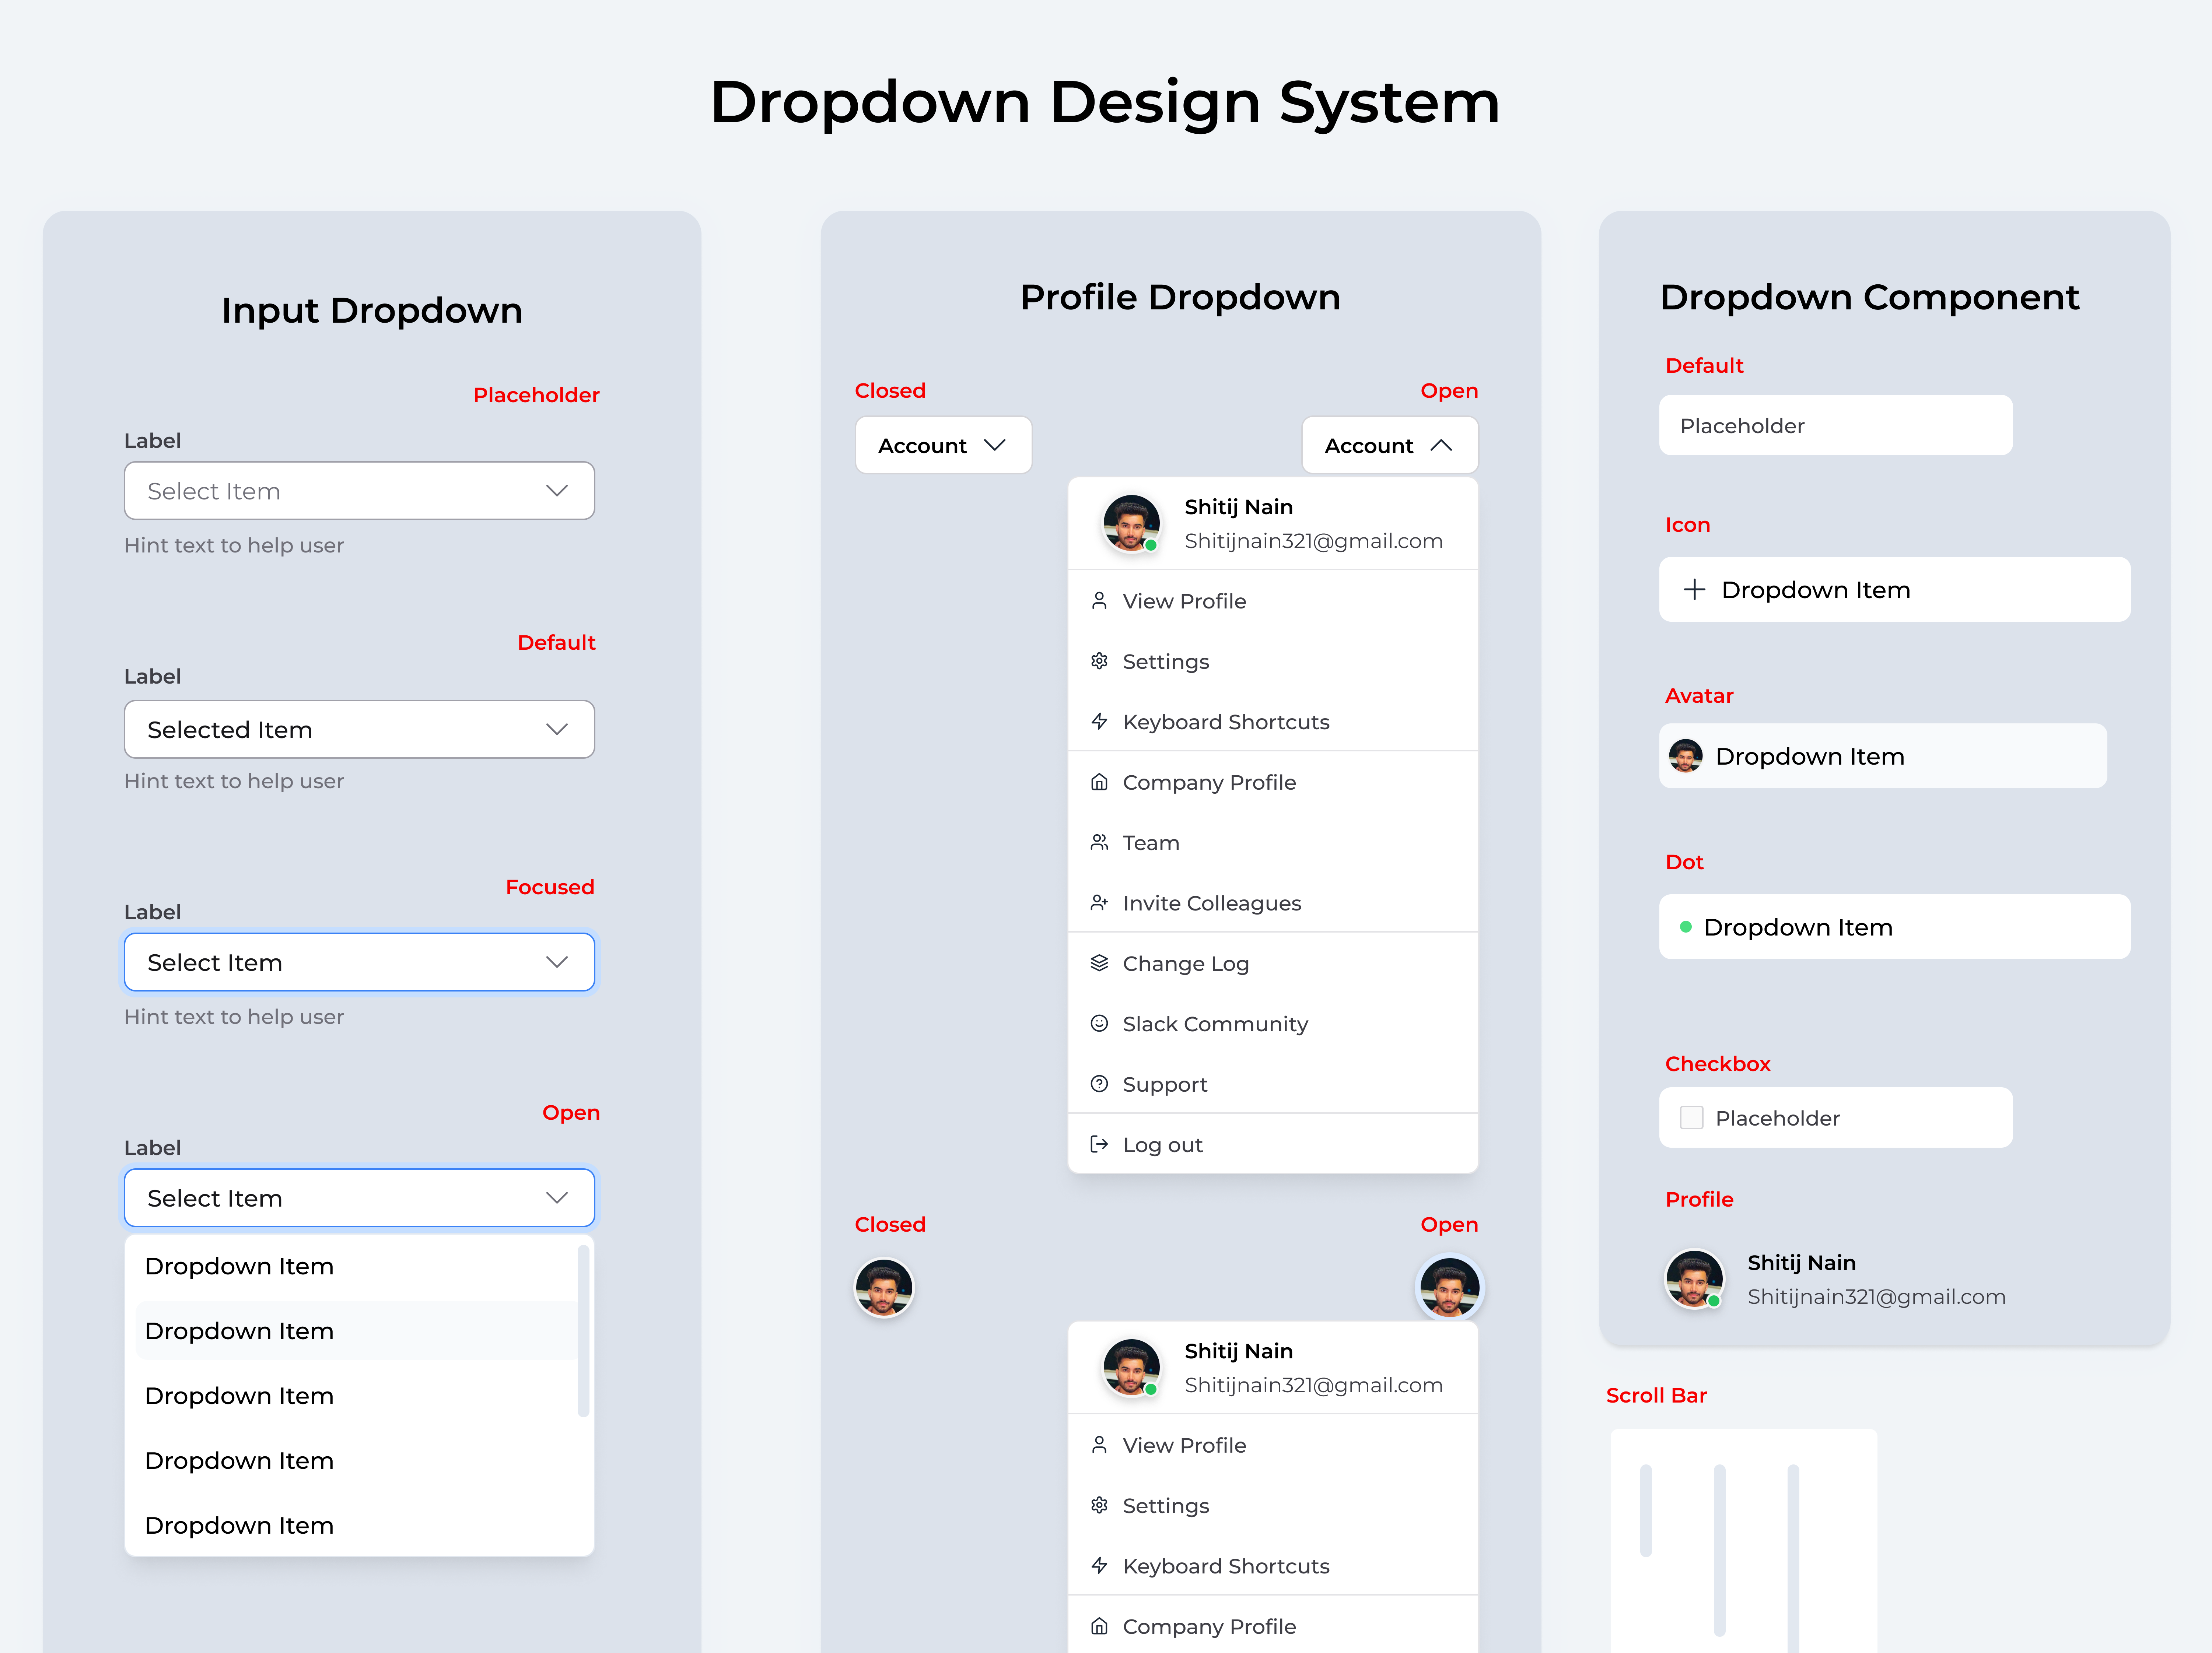Choose Settings in the first open menu
This screenshot has width=2212, height=1653.
click(1273, 661)
